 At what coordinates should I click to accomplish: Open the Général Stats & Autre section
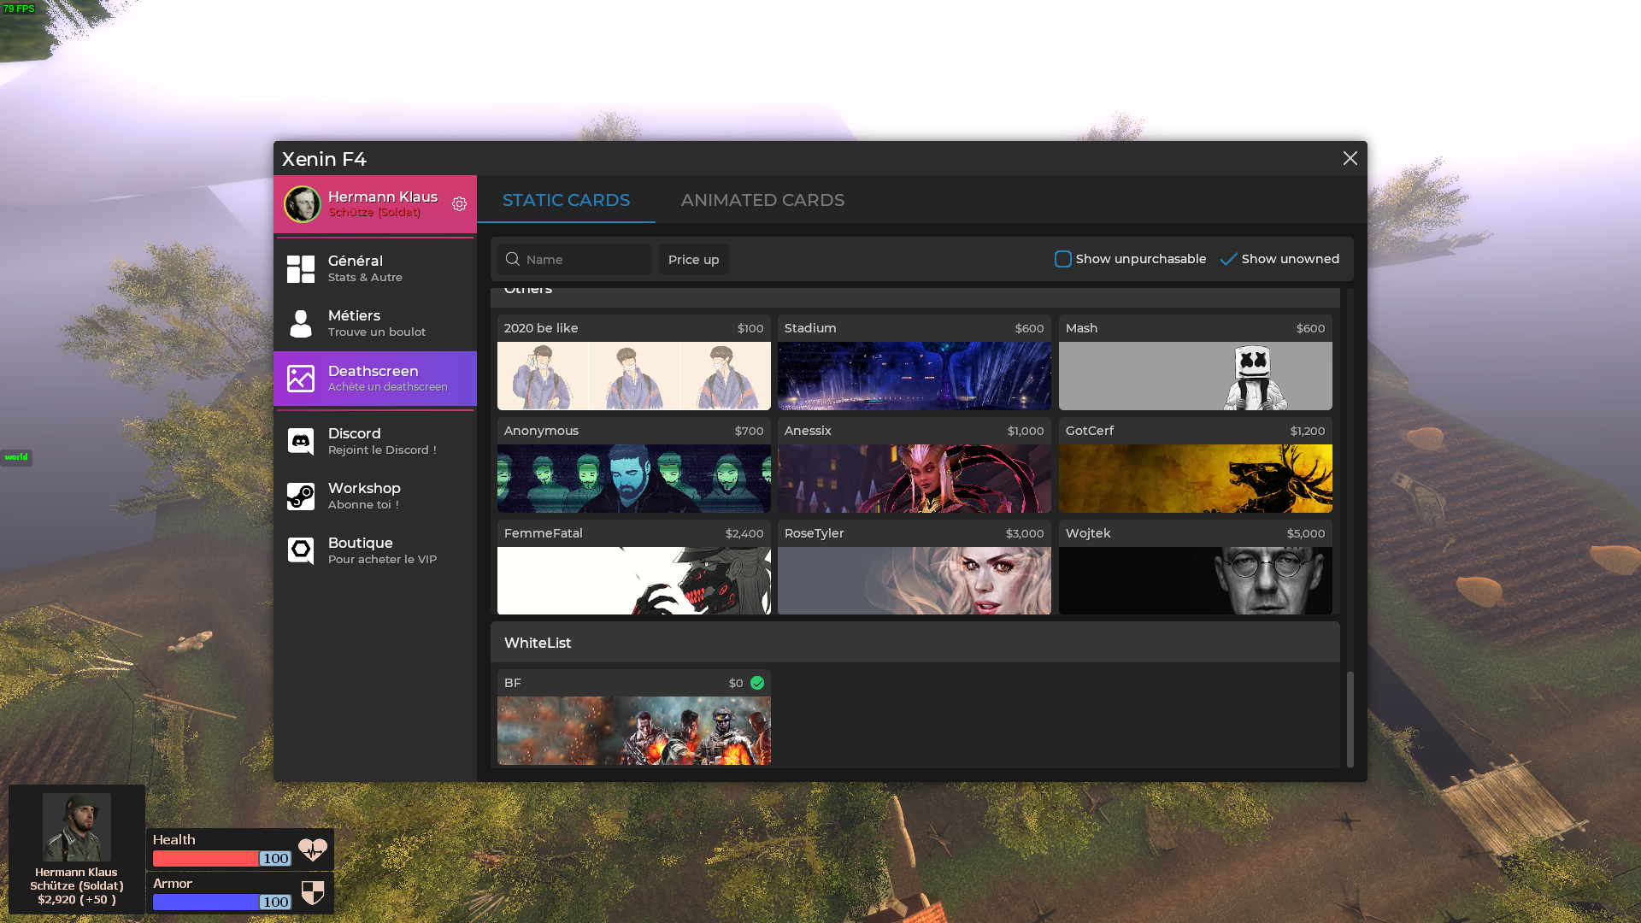click(x=375, y=269)
